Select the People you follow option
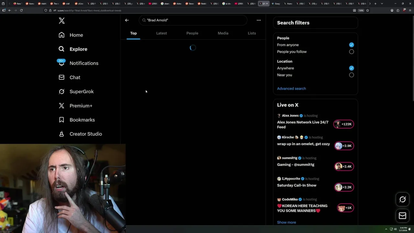The width and height of the screenshot is (414, 233). pyautogui.click(x=351, y=52)
